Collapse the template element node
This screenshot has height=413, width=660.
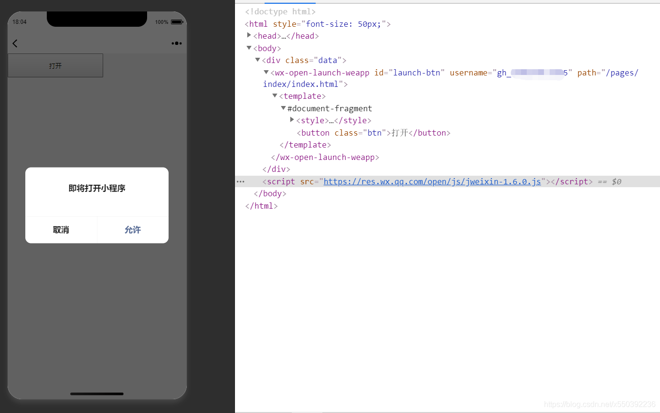pyautogui.click(x=275, y=95)
